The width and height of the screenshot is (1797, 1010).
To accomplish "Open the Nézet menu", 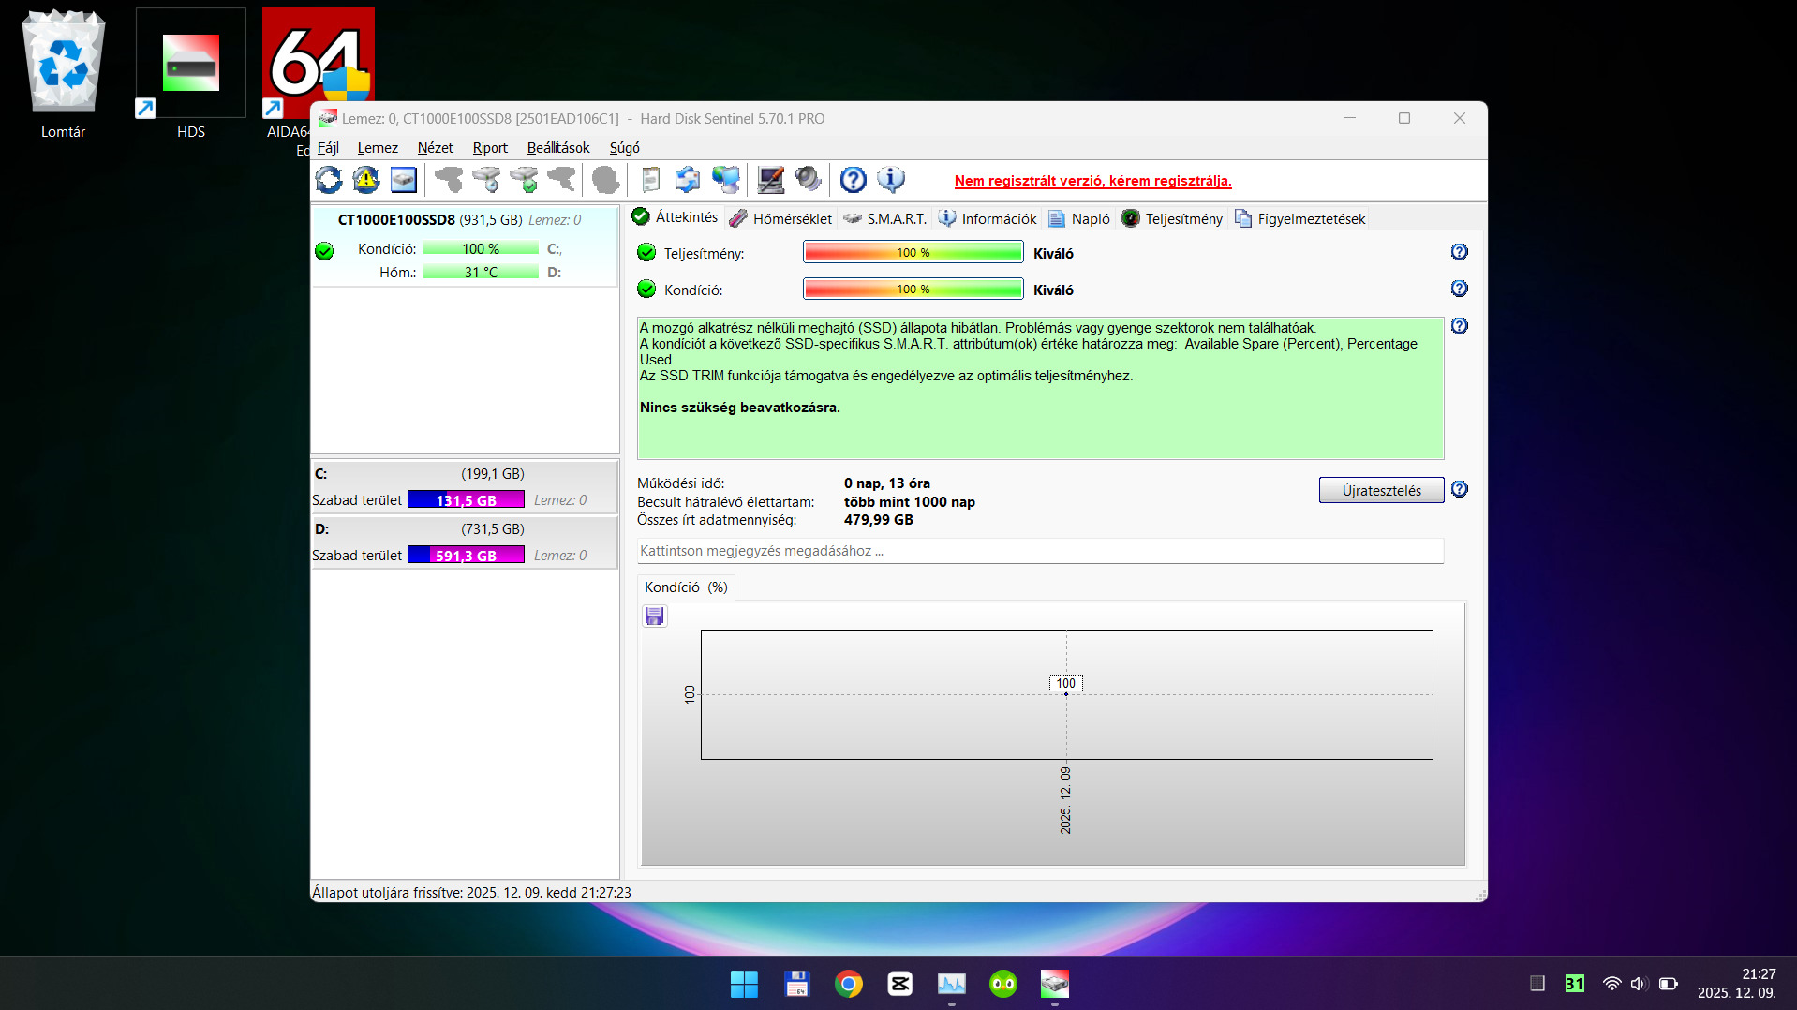I will click(x=436, y=148).
